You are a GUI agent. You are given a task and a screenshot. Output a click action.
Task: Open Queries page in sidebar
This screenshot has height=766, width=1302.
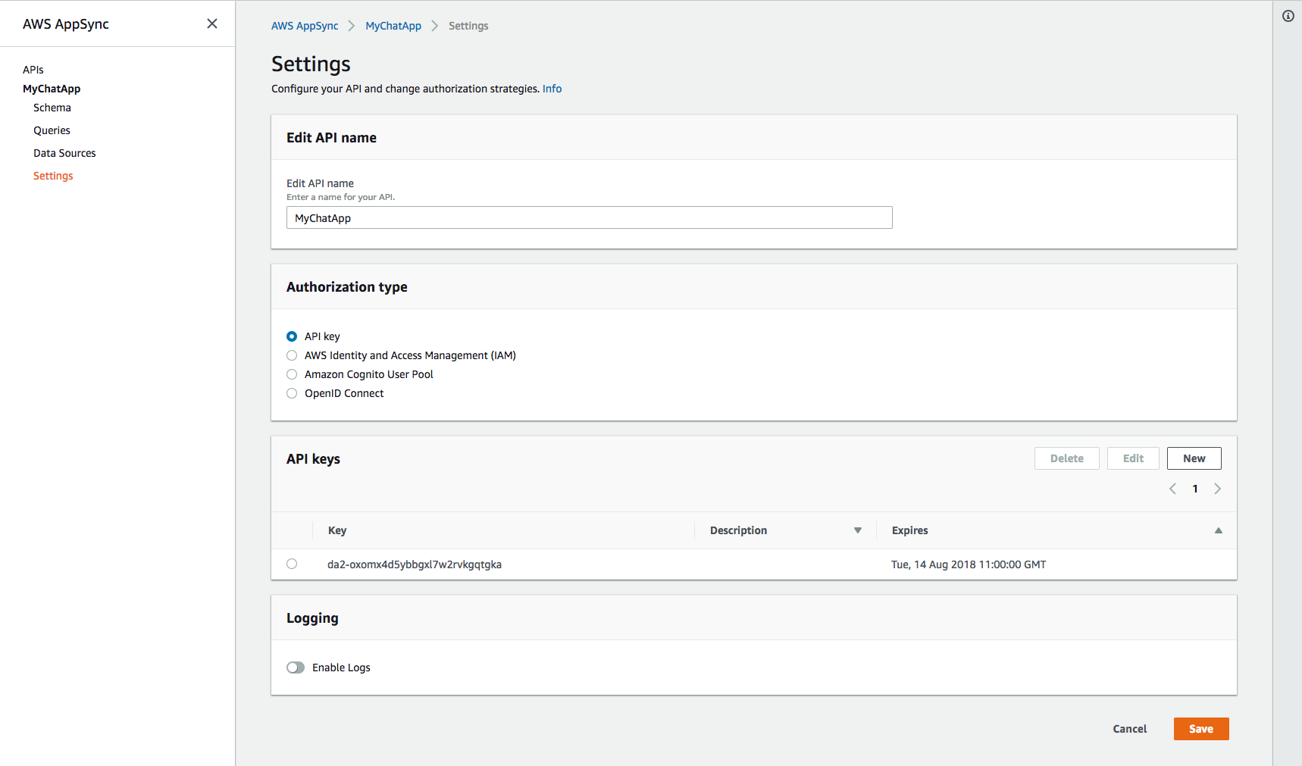click(52, 130)
